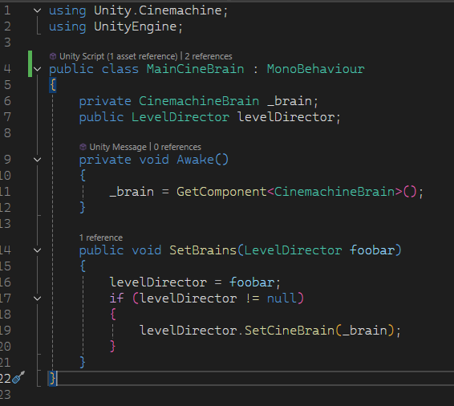
Task: Open the '0 references' CodeLens link
Action: tap(177, 147)
